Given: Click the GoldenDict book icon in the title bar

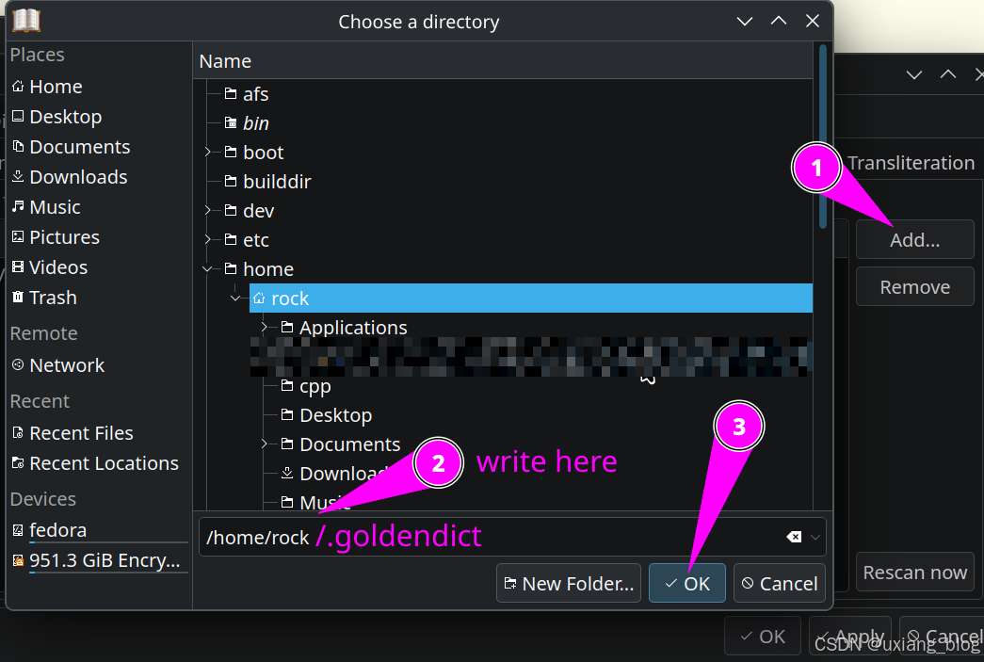Looking at the screenshot, I should [x=26, y=21].
